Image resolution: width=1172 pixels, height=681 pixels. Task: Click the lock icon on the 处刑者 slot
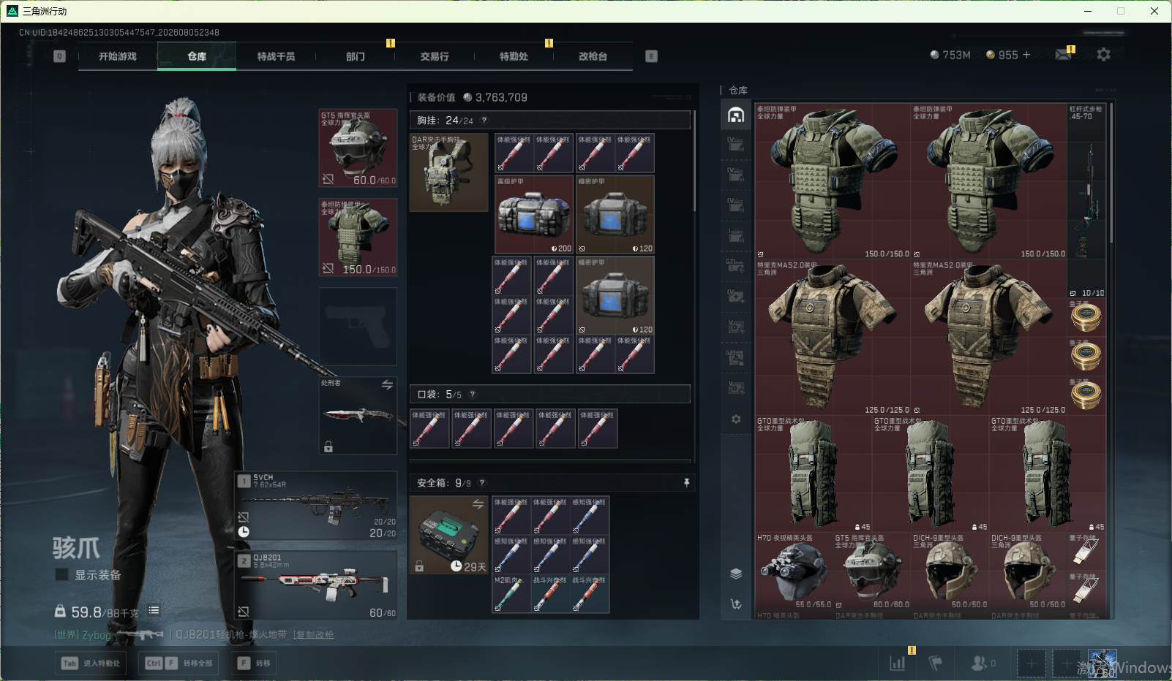[x=328, y=446]
